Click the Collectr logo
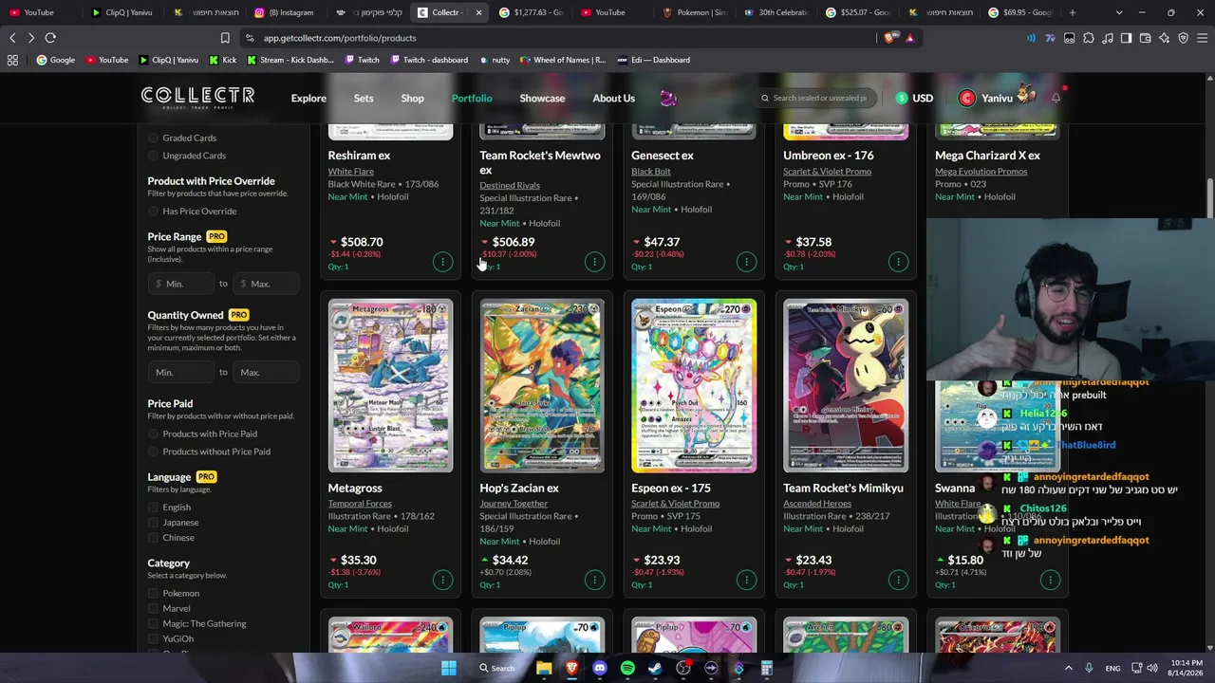1215x683 pixels. pos(197,97)
